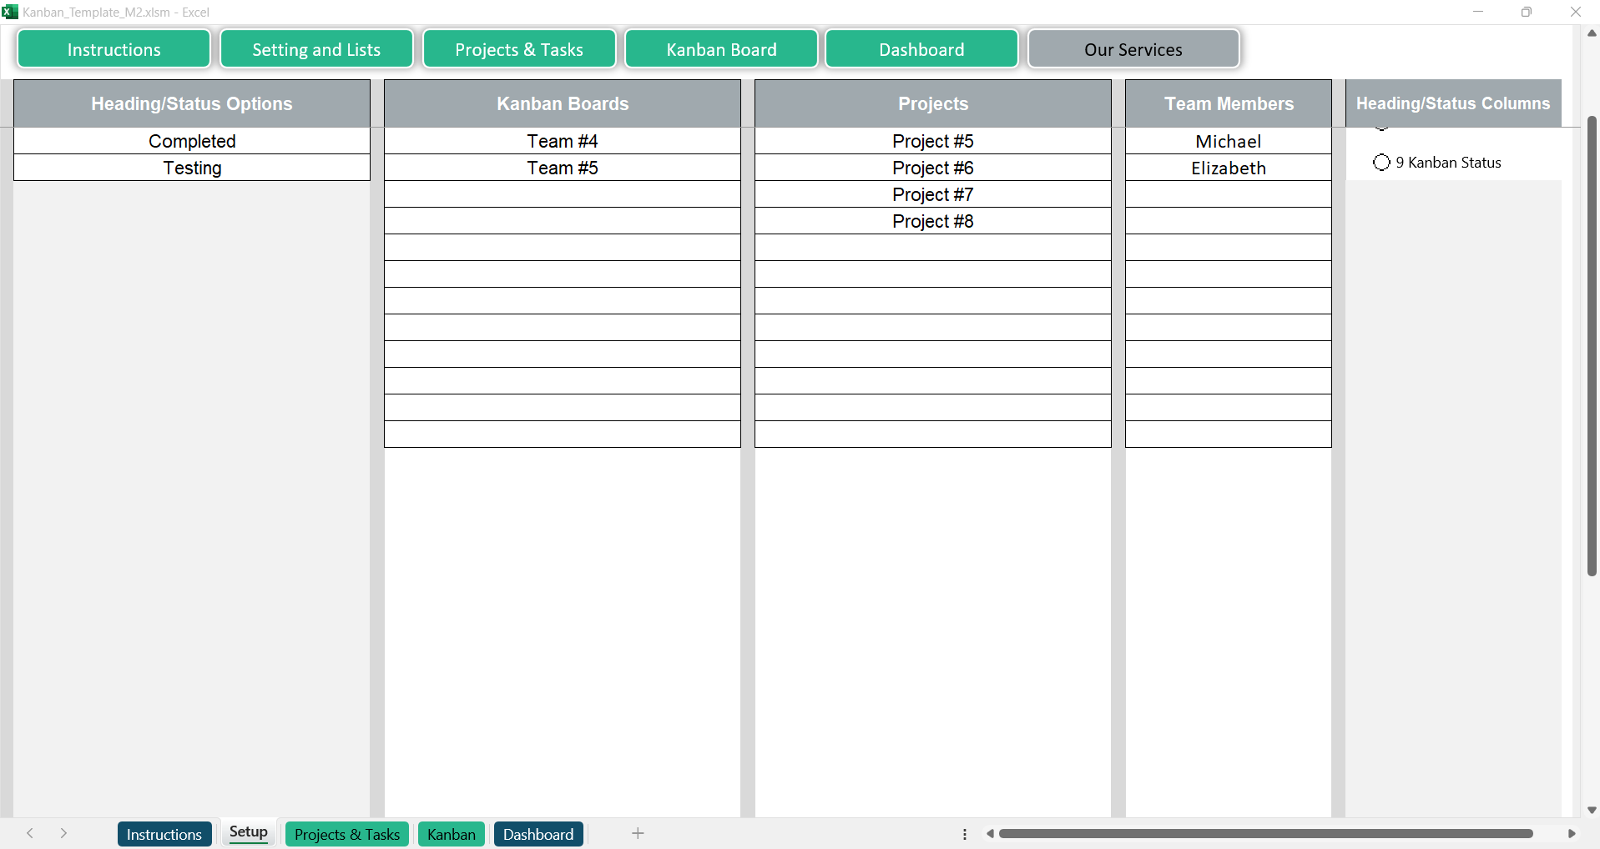Select the cell containing Project #5
This screenshot has width=1600, height=849.
point(932,141)
